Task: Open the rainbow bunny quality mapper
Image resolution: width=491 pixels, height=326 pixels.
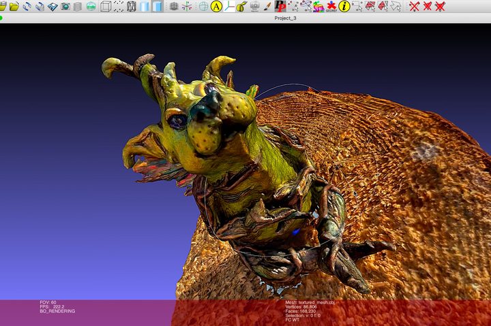Action: click(x=318, y=6)
